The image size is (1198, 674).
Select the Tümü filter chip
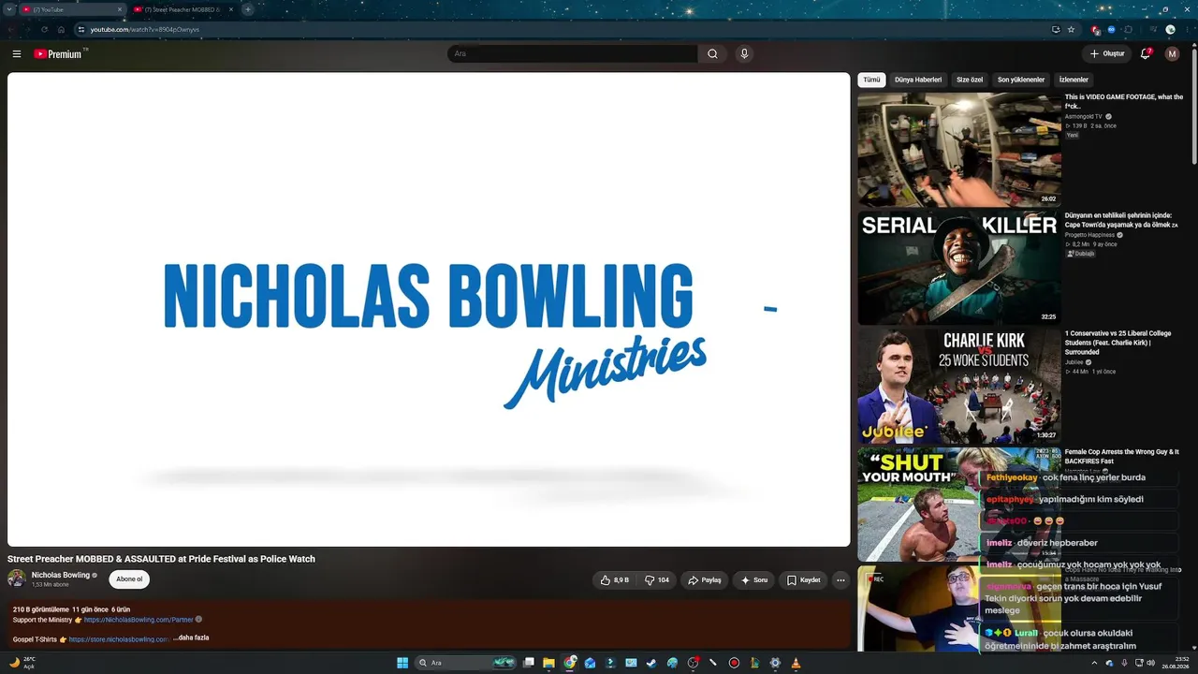coord(871,80)
